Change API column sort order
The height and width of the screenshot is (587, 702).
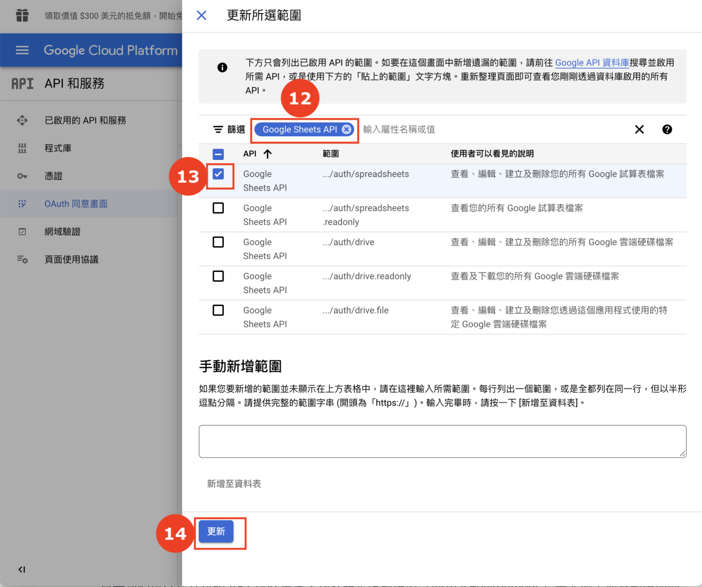point(268,154)
